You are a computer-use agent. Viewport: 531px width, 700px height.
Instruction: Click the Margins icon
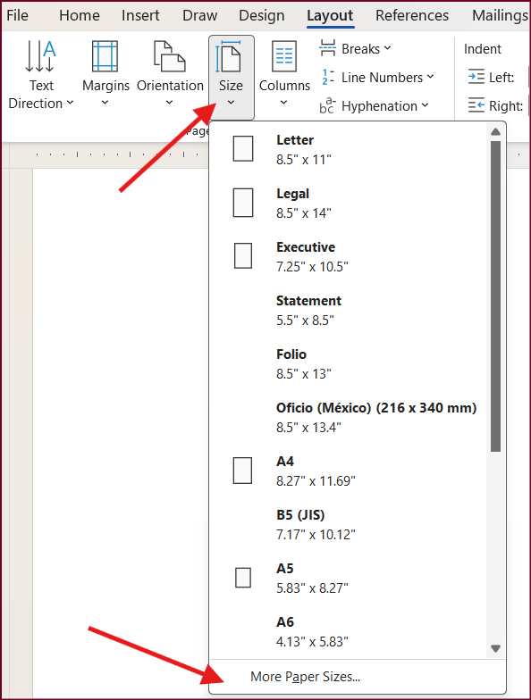pos(105,56)
